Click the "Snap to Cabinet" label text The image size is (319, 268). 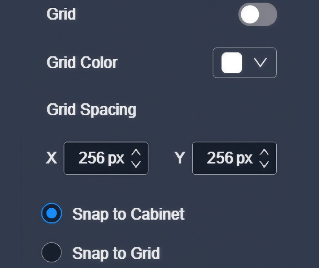pos(128,214)
